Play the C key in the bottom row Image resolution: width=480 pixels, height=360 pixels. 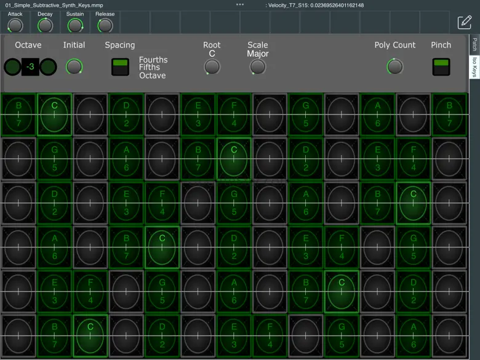pyautogui.click(x=90, y=336)
